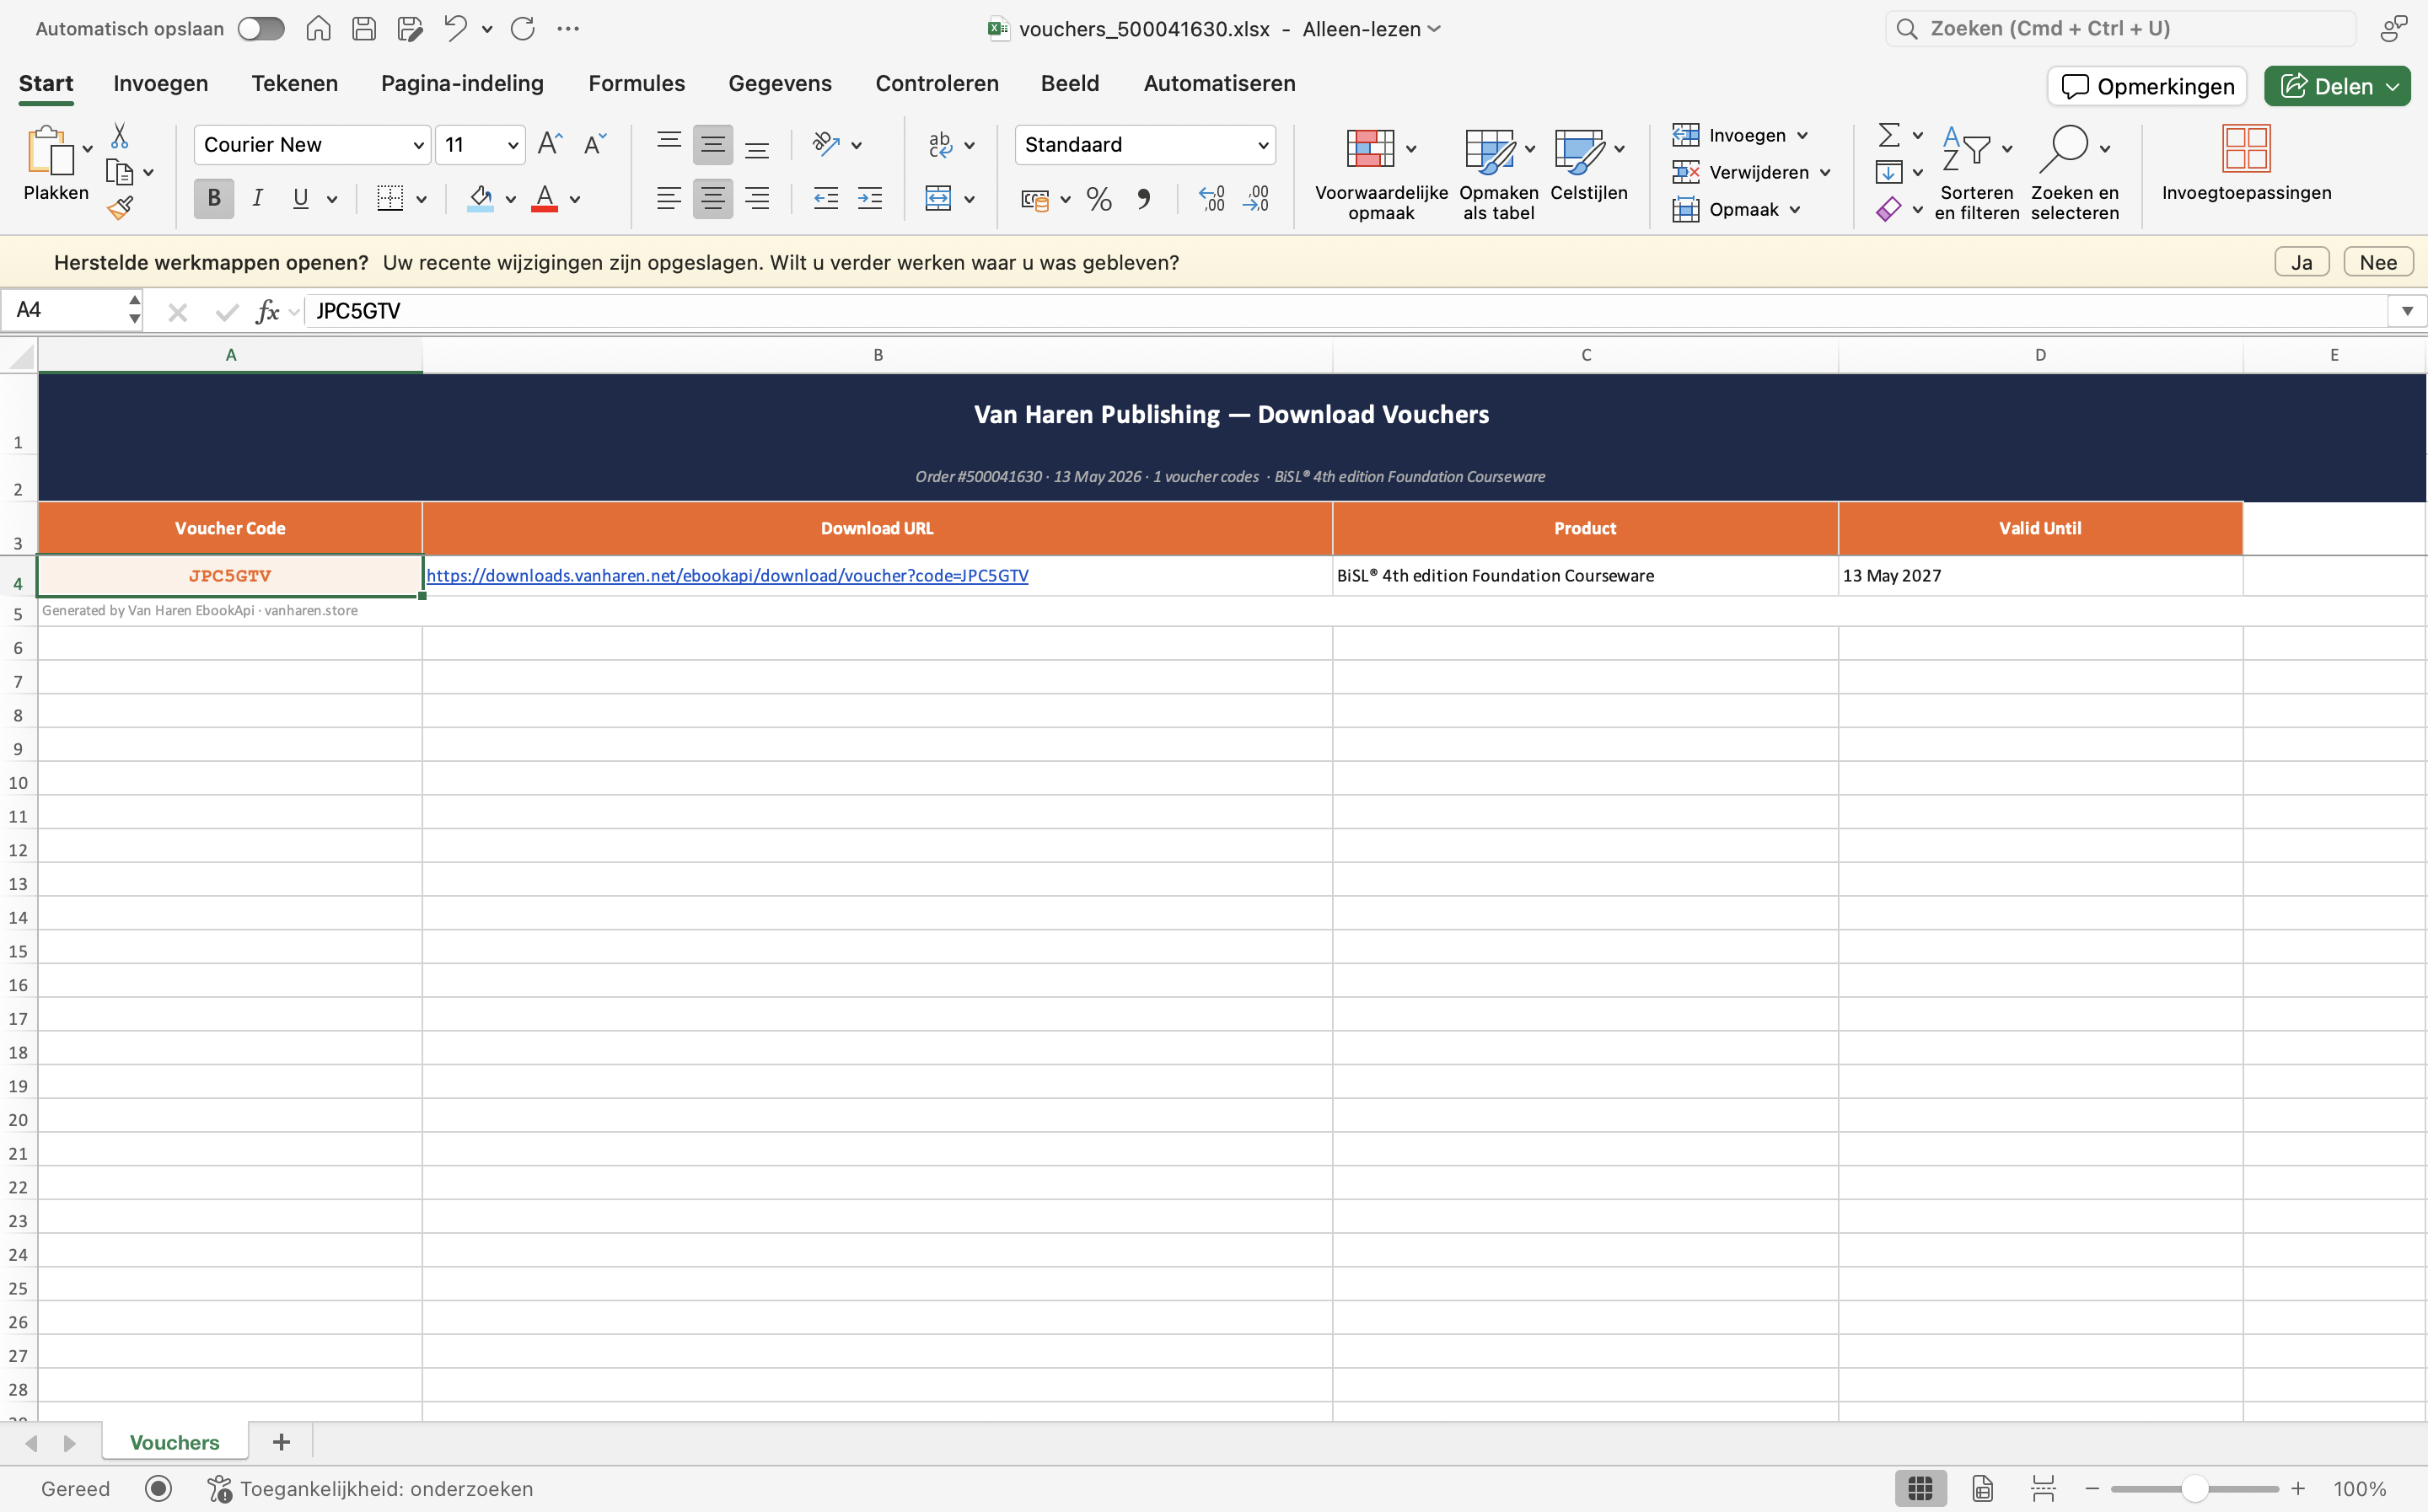This screenshot has width=2428, height=1512.
Task: Open the Standaard number format dropdown
Action: point(1263,146)
